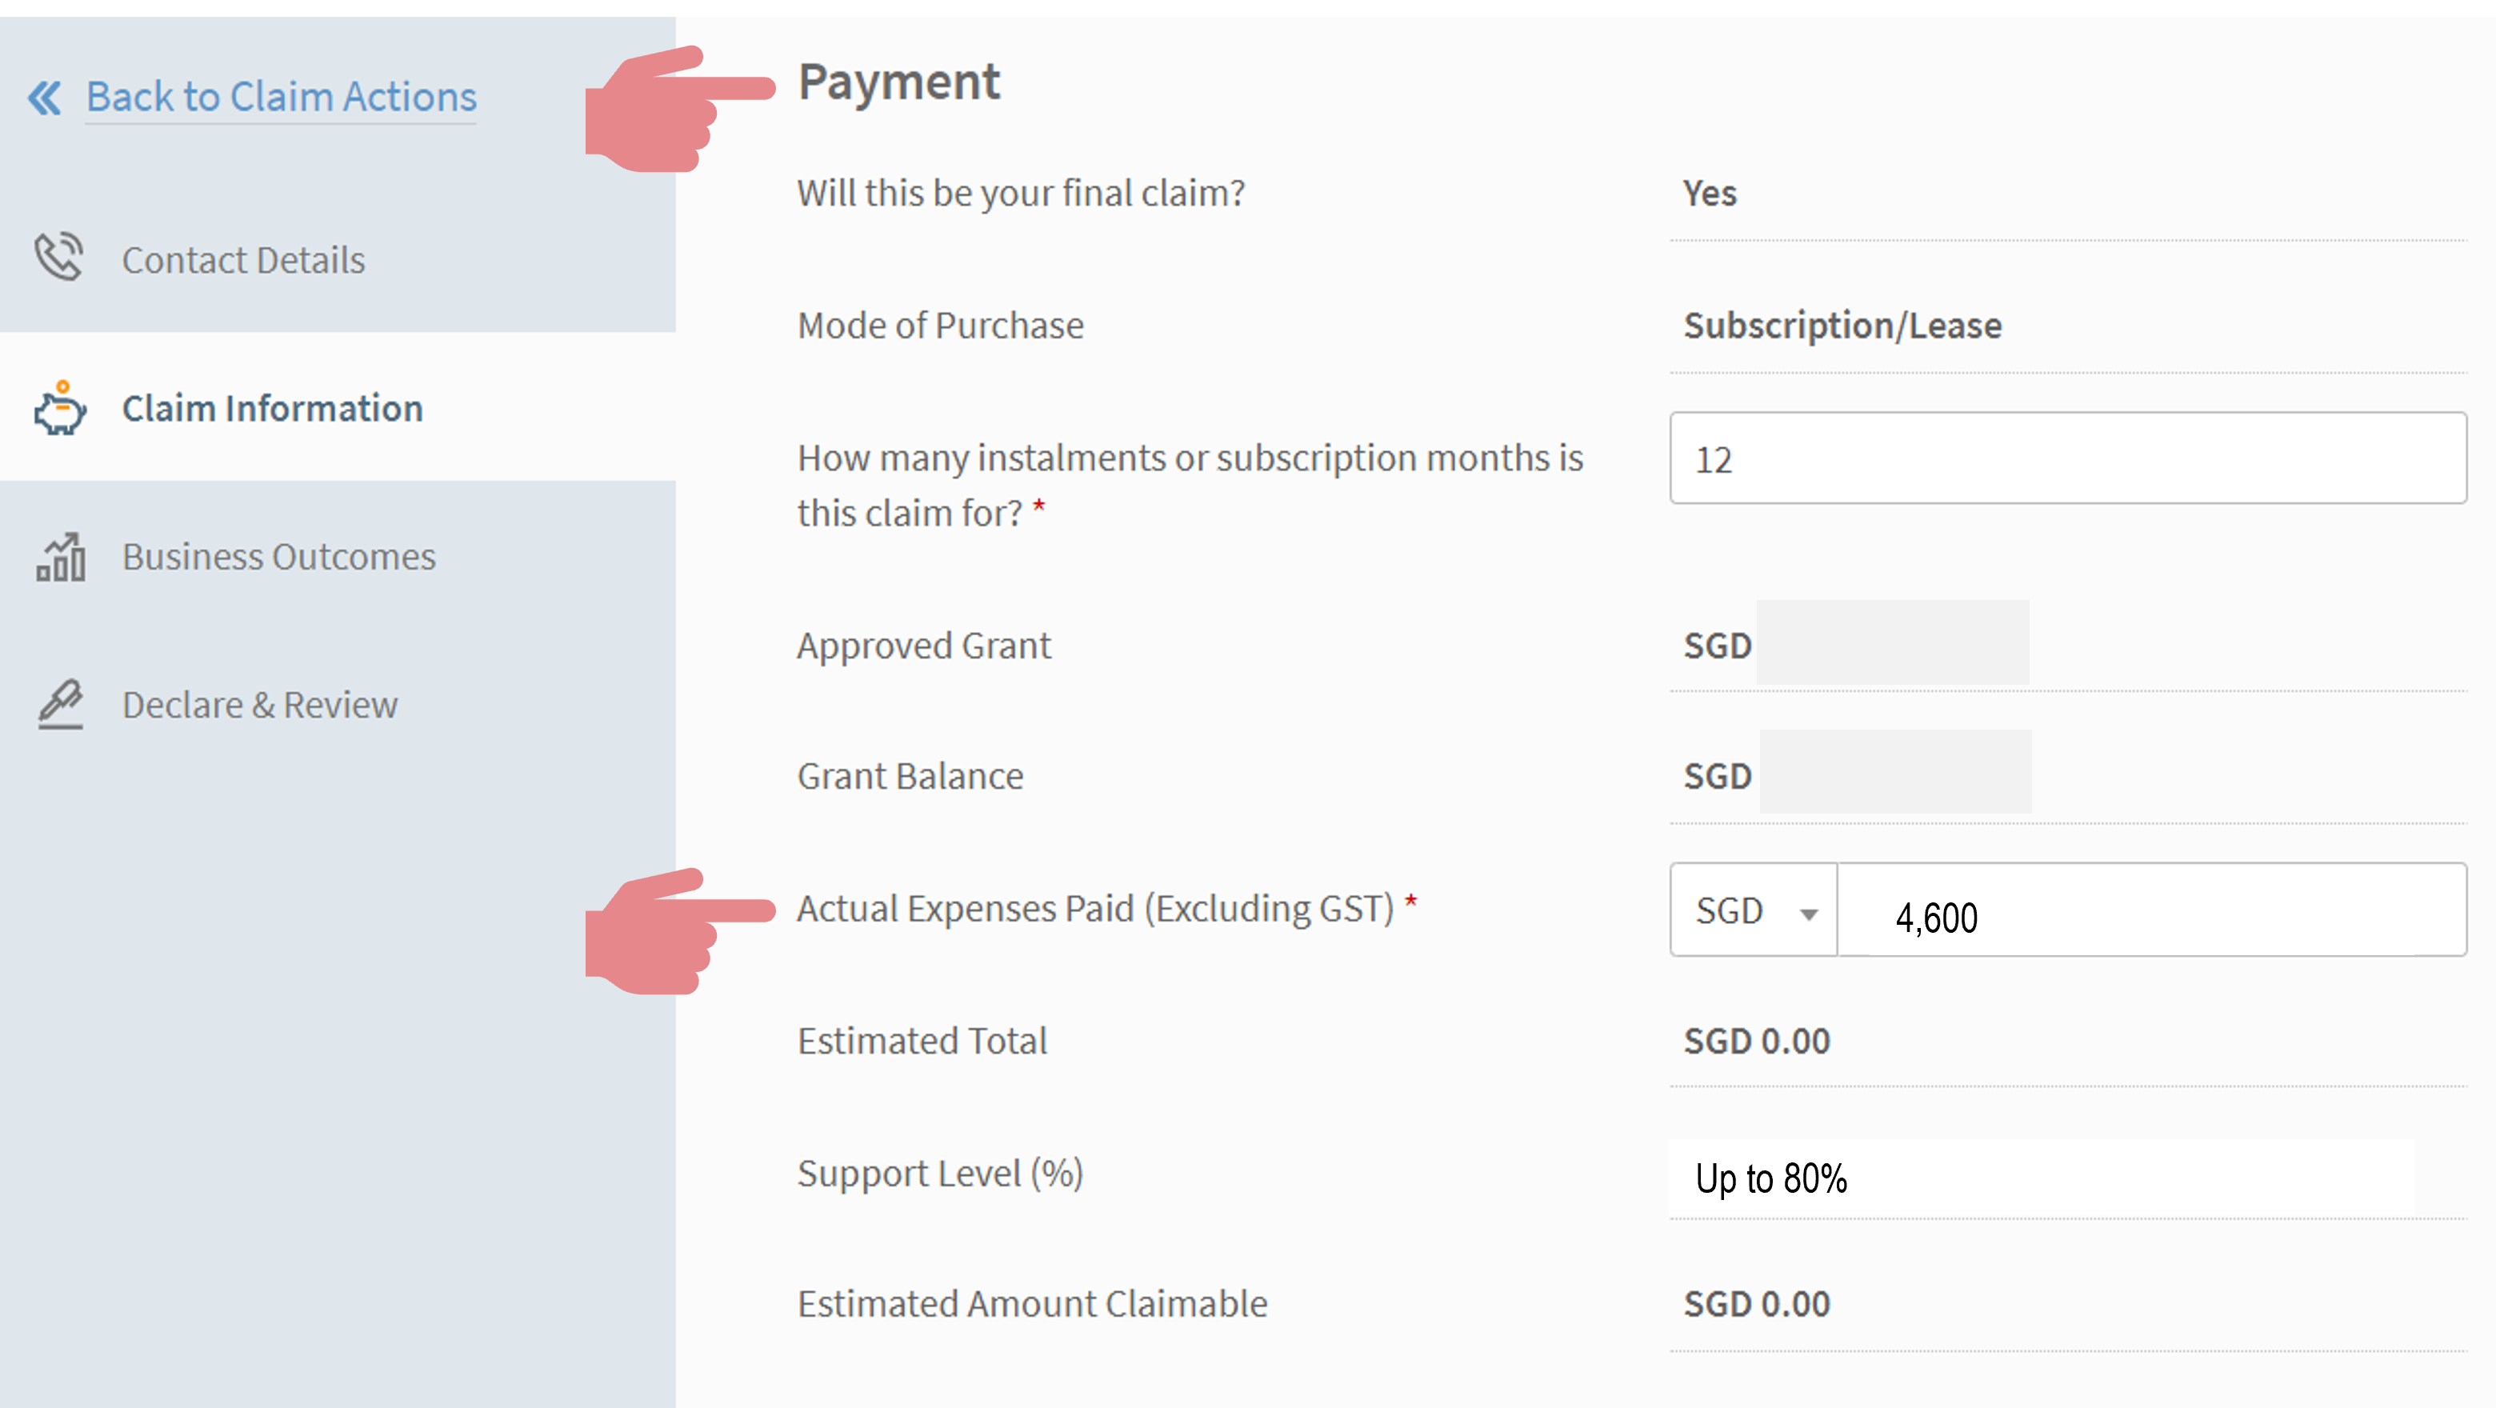This screenshot has height=1408, width=2496.
Task: Click the Declare & Review pen icon
Action: coord(60,705)
